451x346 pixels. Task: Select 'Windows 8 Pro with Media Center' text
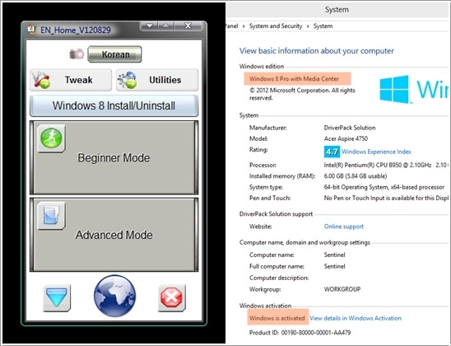pyautogui.click(x=294, y=79)
